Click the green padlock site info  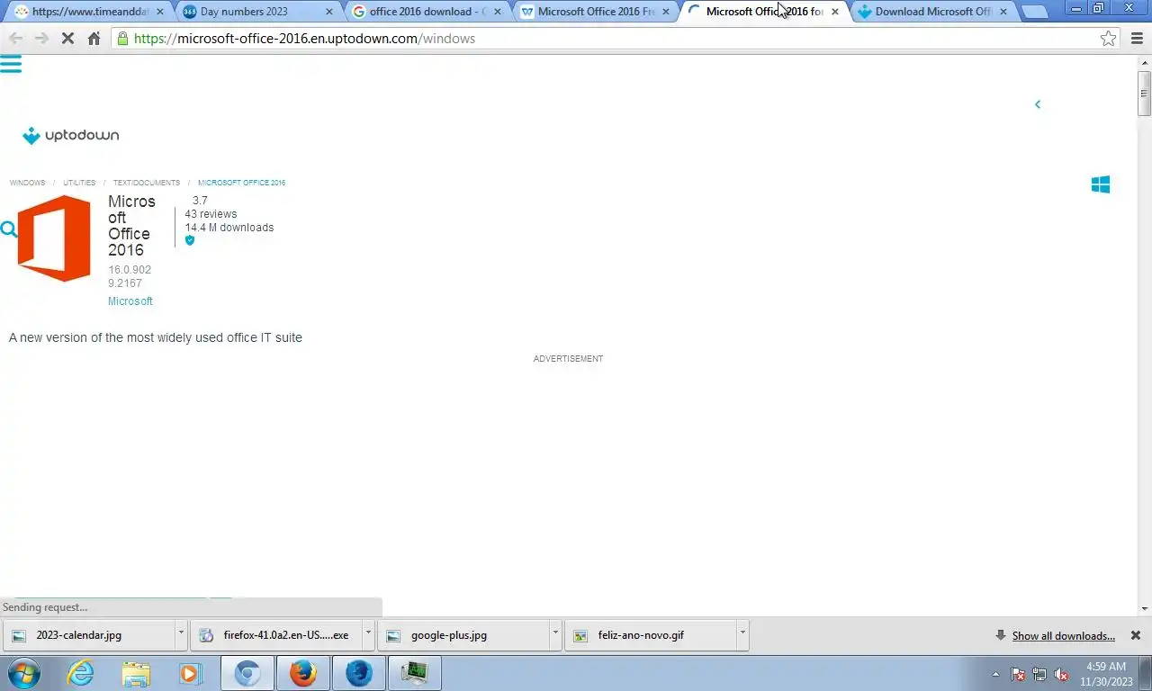click(x=122, y=39)
